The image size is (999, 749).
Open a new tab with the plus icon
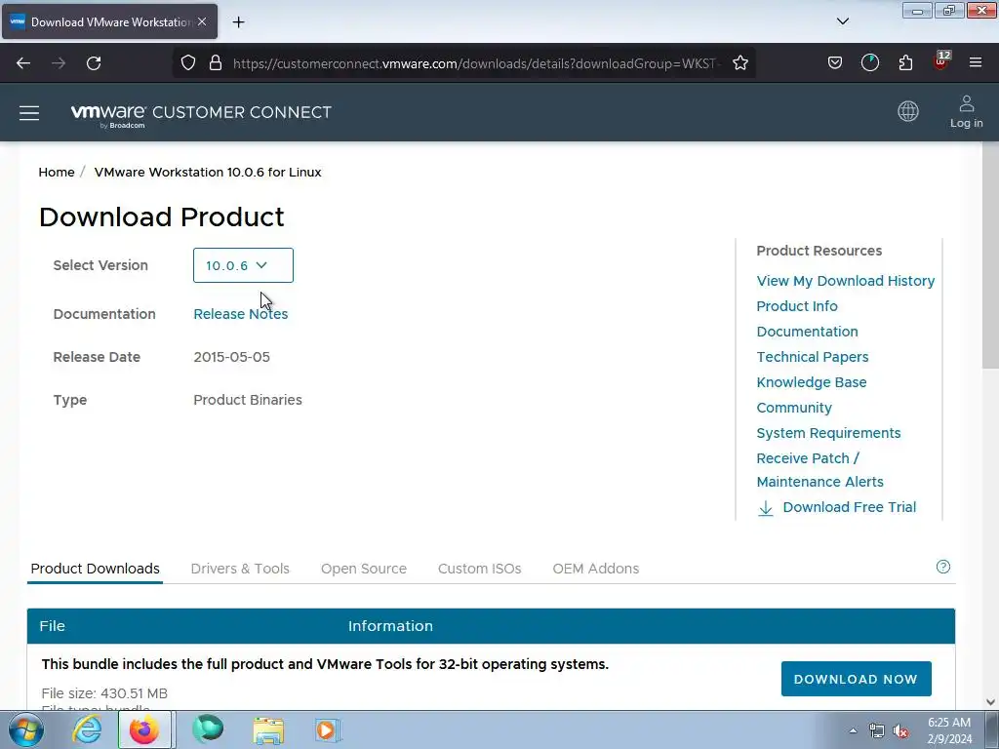tap(238, 22)
